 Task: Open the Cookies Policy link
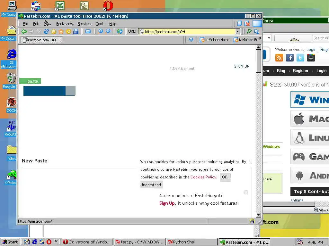(x=203, y=177)
